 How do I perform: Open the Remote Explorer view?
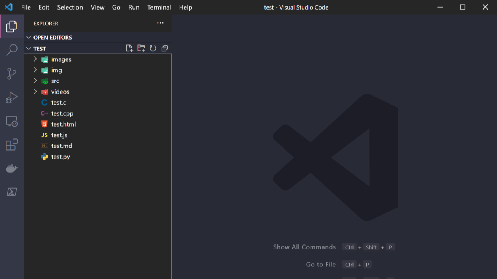[x=12, y=121]
